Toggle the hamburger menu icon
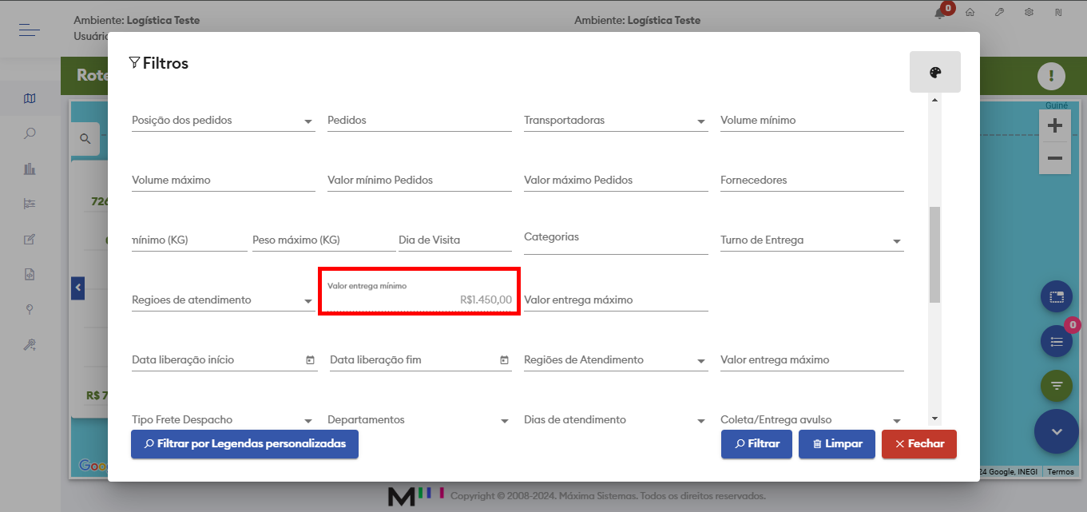This screenshot has width=1087, height=512. [x=30, y=30]
